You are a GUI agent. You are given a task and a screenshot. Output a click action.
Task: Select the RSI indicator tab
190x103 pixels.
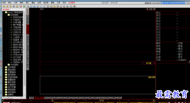(51, 98)
